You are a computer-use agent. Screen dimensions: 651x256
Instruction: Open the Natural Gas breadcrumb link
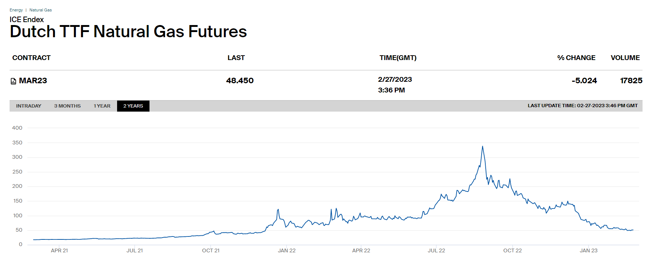click(x=41, y=10)
